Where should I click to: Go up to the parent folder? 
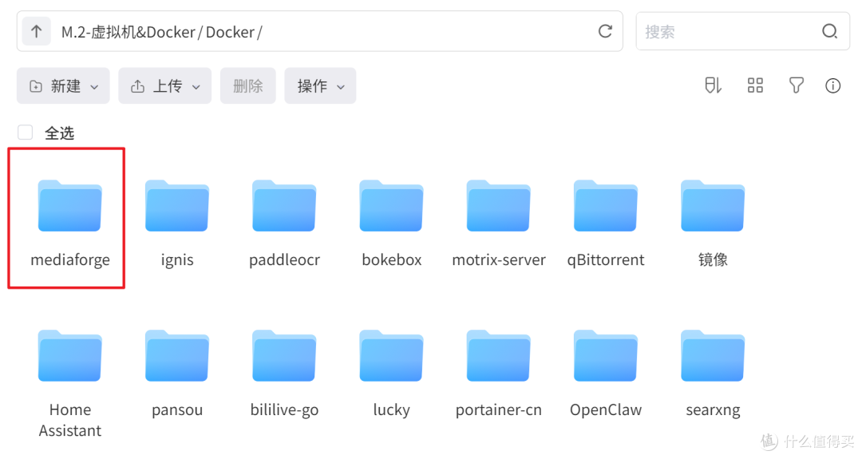[36, 31]
